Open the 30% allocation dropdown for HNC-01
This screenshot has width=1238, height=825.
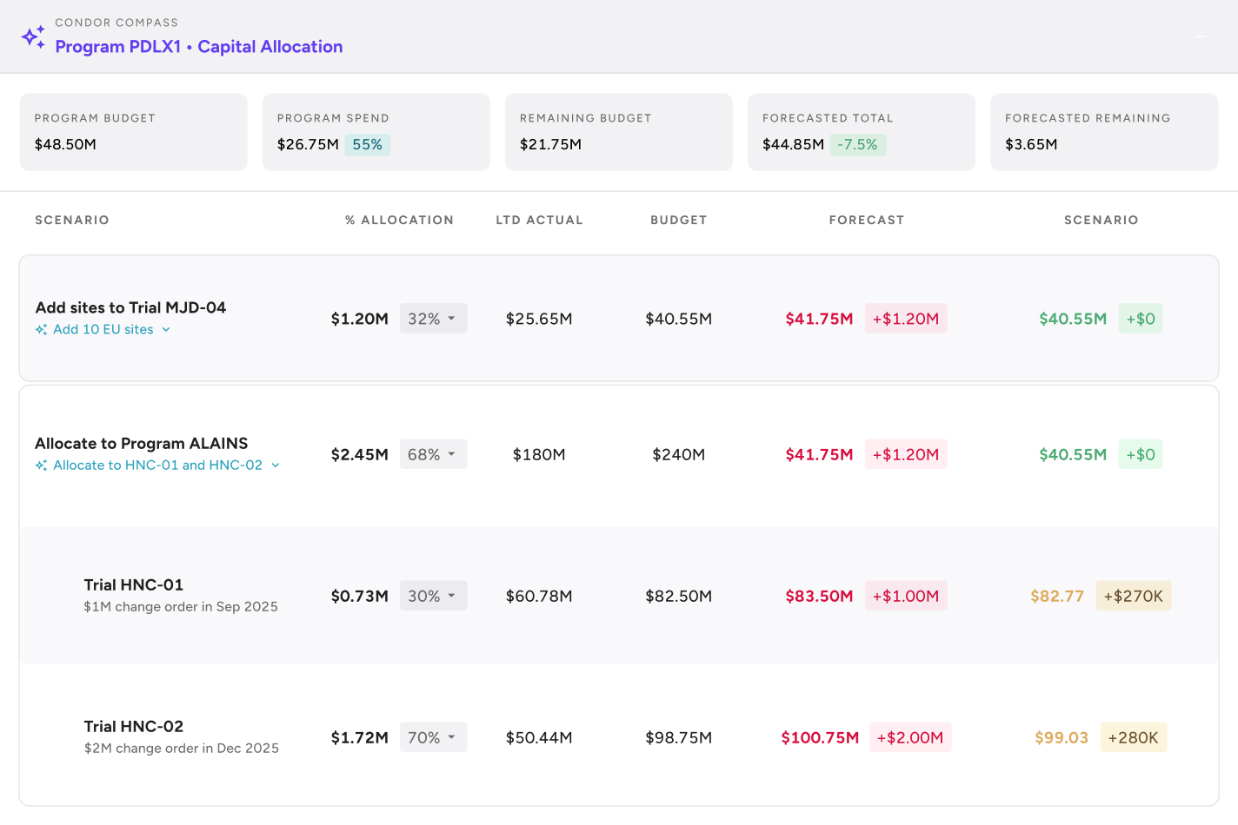point(433,596)
